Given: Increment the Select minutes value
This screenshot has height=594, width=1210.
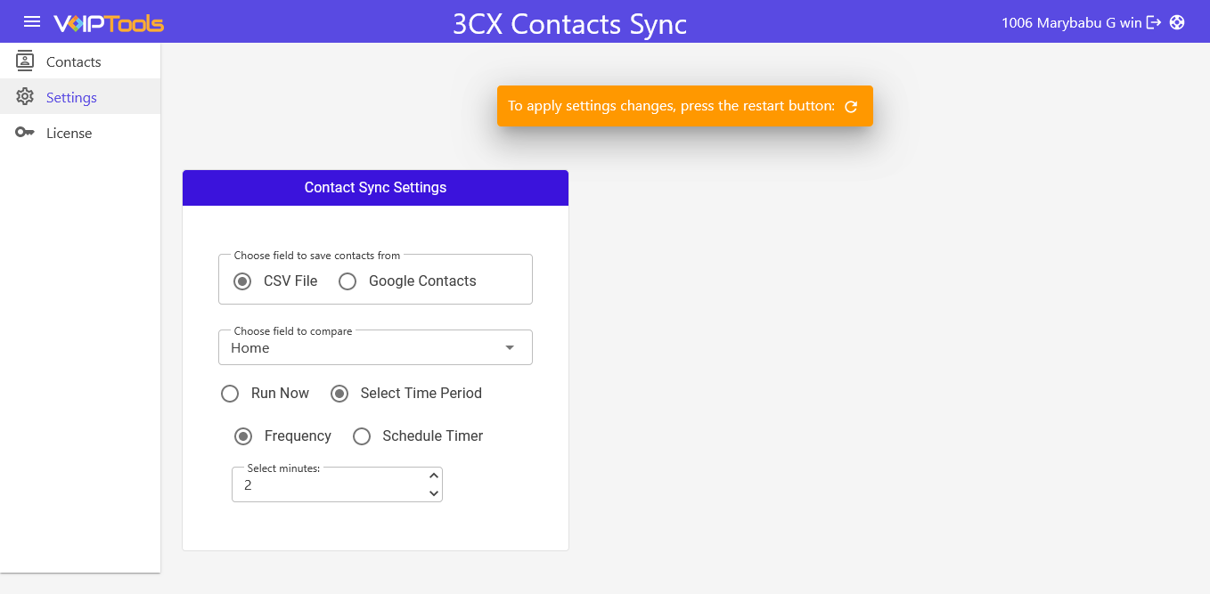Looking at the screenshot, I should pyautogui.click(x=433, y=476).
